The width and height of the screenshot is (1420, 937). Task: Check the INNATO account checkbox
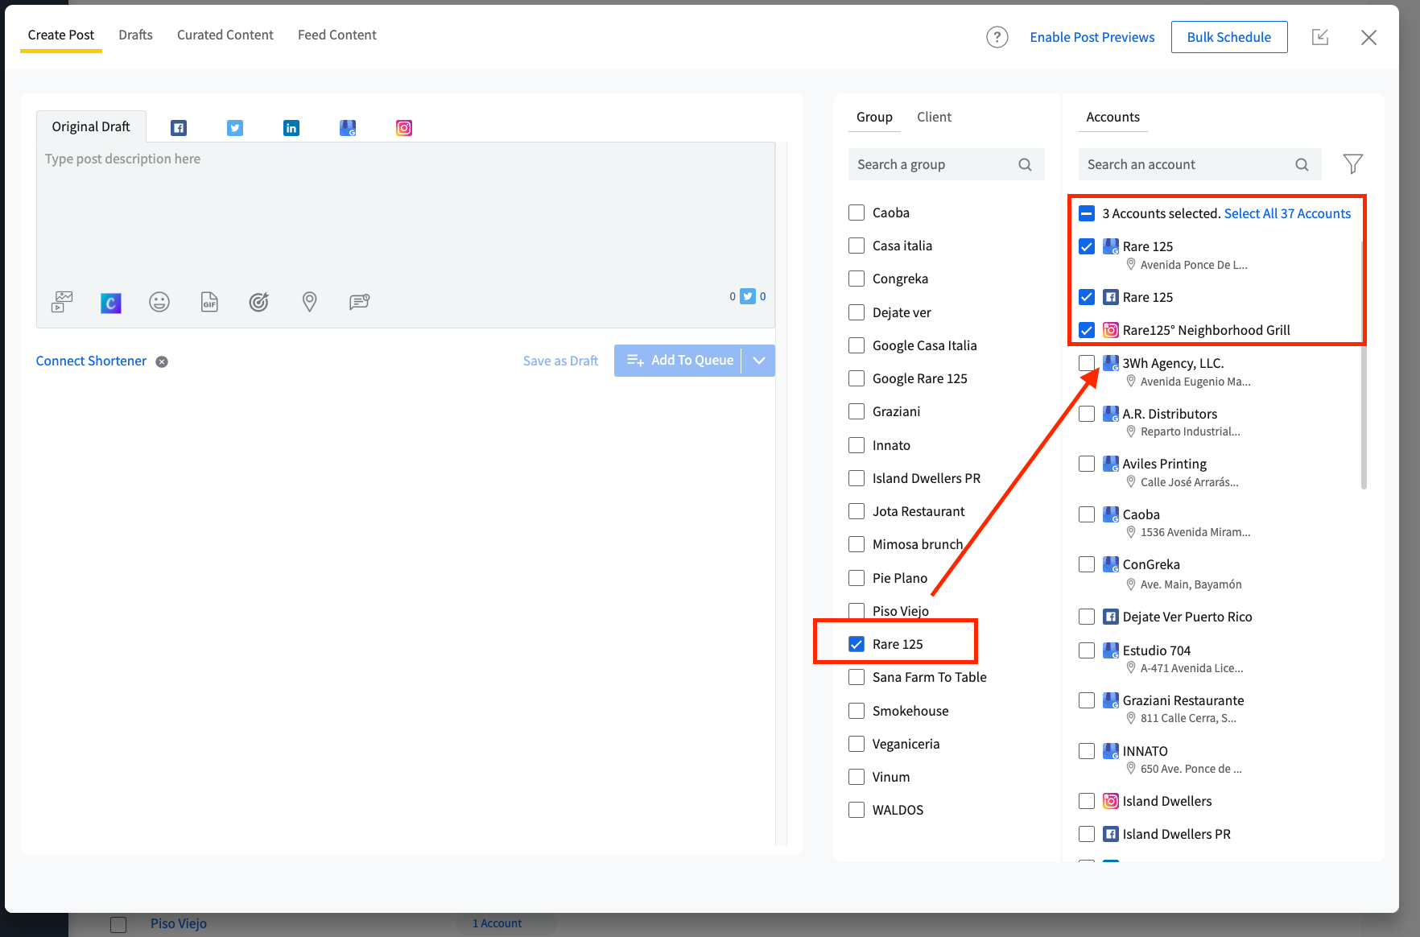(1087, 751)
